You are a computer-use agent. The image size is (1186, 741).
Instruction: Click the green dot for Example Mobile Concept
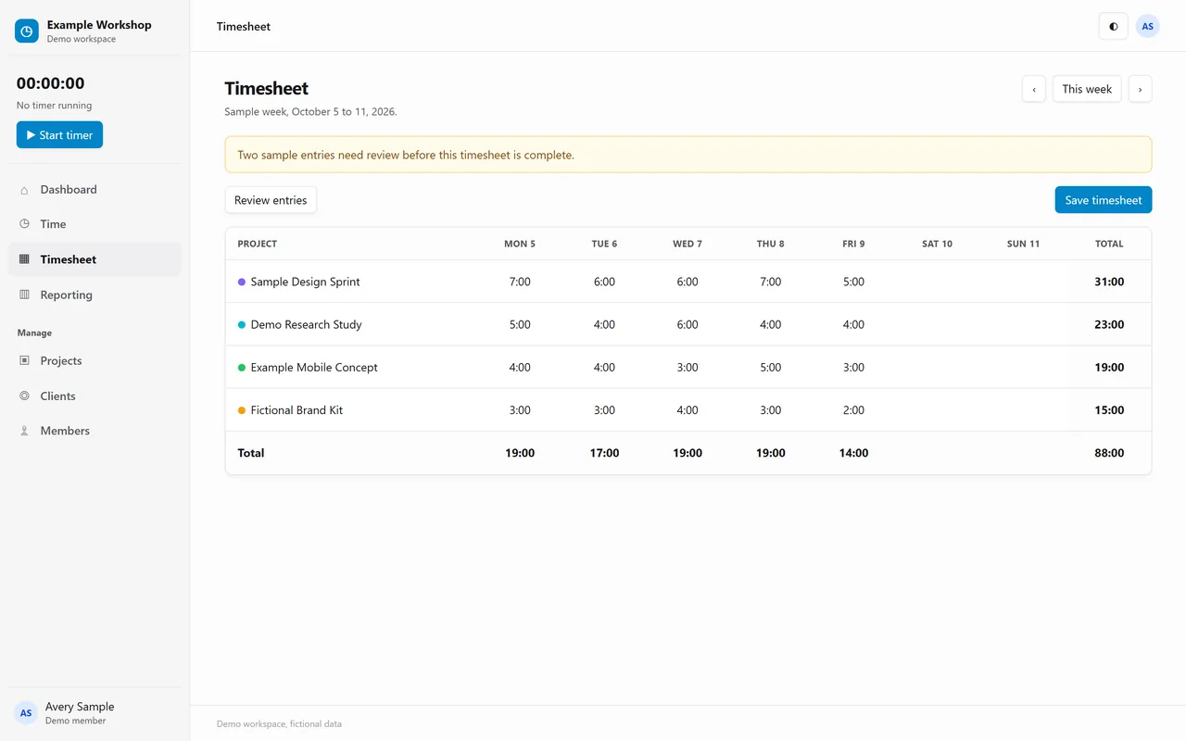pyautogui.click(x=242, y=368)
